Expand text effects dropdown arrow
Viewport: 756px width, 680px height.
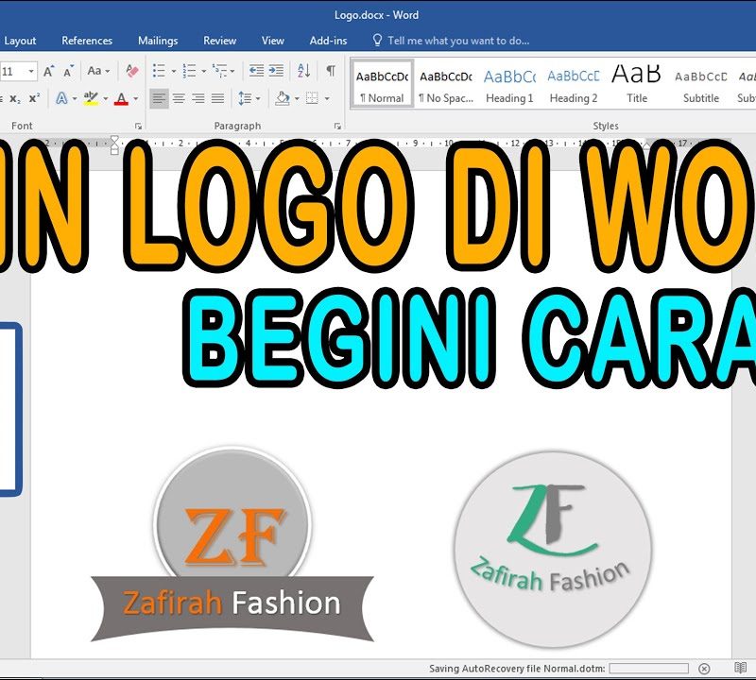pyautogui.click(x=75, y=99)
